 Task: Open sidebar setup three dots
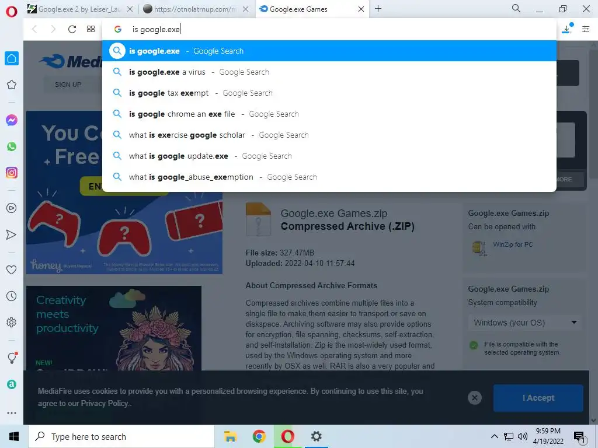pos(12,413)
